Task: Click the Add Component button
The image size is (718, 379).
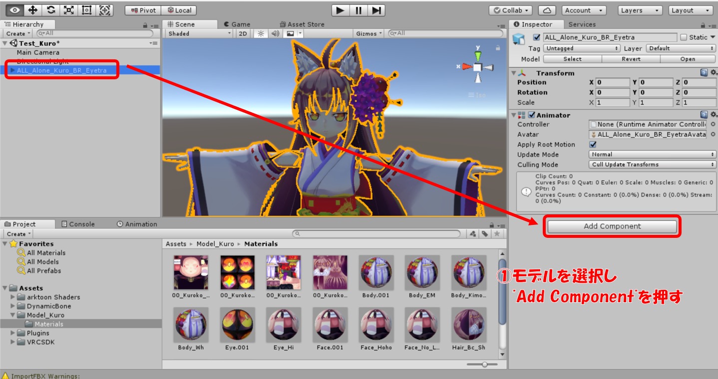Action: (x=612, y=226)
